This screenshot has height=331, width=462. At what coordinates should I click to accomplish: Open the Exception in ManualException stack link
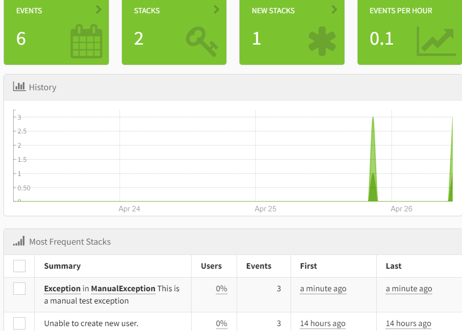tap(99, 289)
